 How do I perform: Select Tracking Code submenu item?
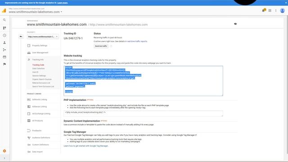click(x=38, y=65)
